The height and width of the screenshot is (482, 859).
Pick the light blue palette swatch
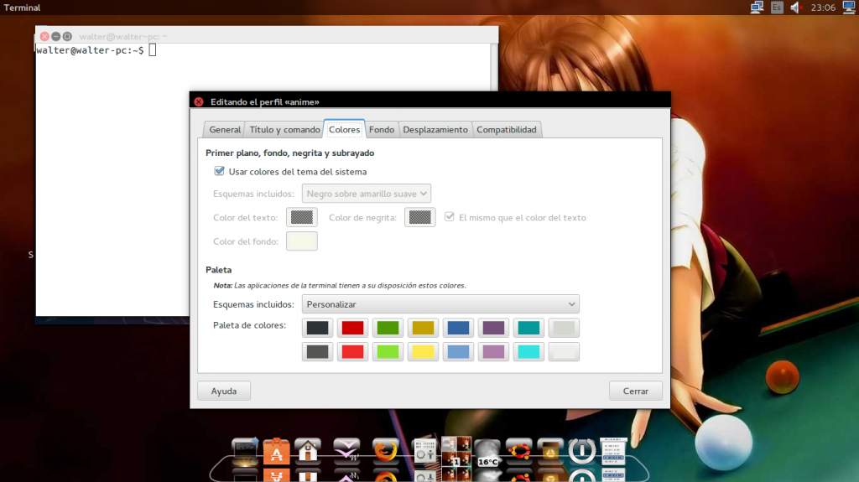click(458, 351)
